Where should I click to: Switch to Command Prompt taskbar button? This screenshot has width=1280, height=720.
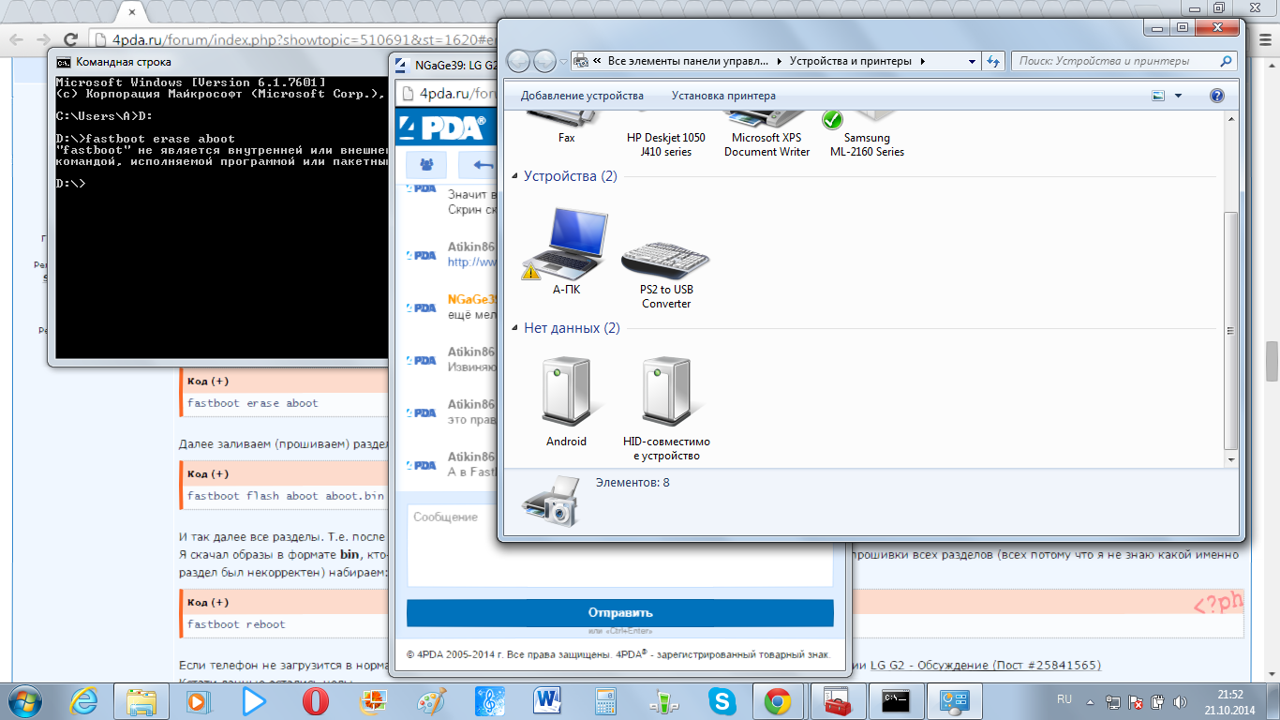coord(895,700)
